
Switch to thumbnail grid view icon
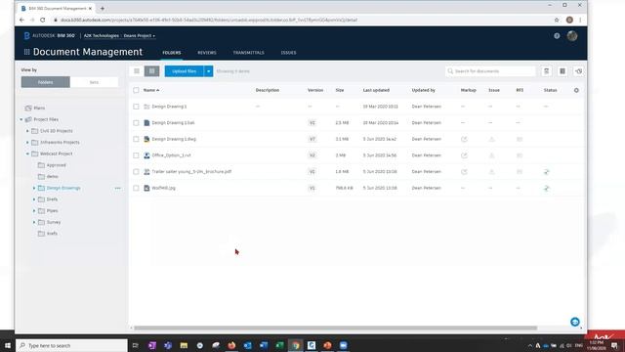152,71
